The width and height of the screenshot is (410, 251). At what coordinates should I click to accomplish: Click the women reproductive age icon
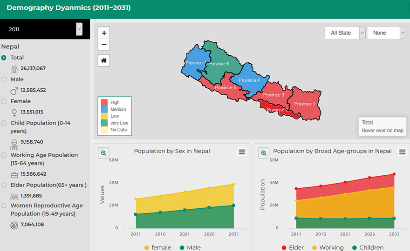click(x=14, y=225)
